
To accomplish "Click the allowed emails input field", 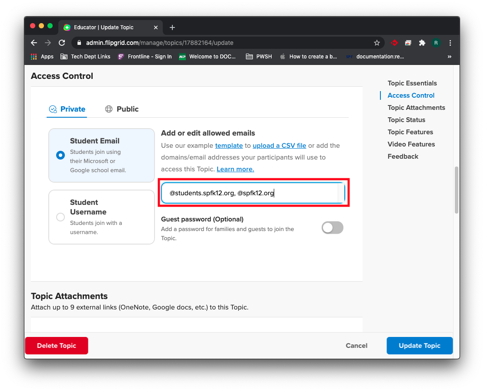I will 249,193.
